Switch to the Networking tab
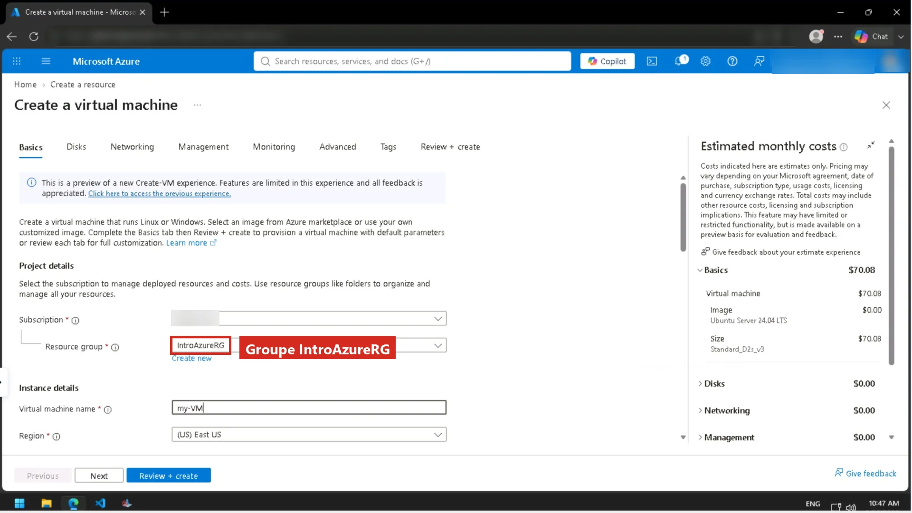This screenshot has width=912, height=513. tap(132, 147)
